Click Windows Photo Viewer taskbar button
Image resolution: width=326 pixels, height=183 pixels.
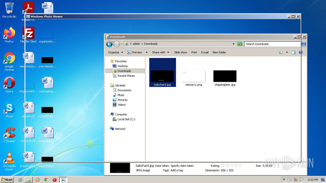pos(63,180)
